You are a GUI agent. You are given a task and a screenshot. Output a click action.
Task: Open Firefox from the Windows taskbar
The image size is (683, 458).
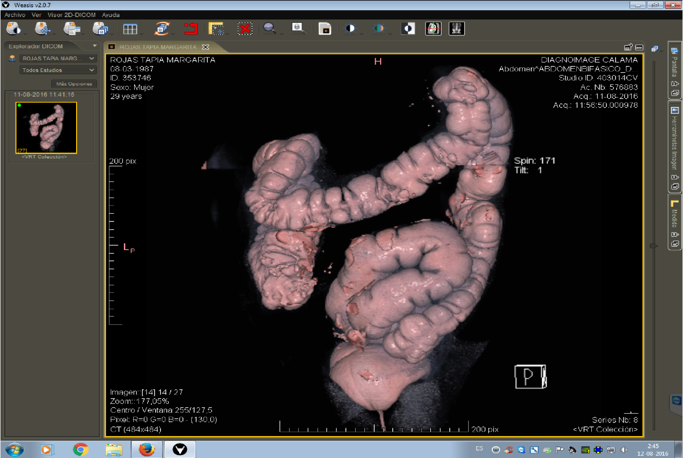(x=146, y=449)
